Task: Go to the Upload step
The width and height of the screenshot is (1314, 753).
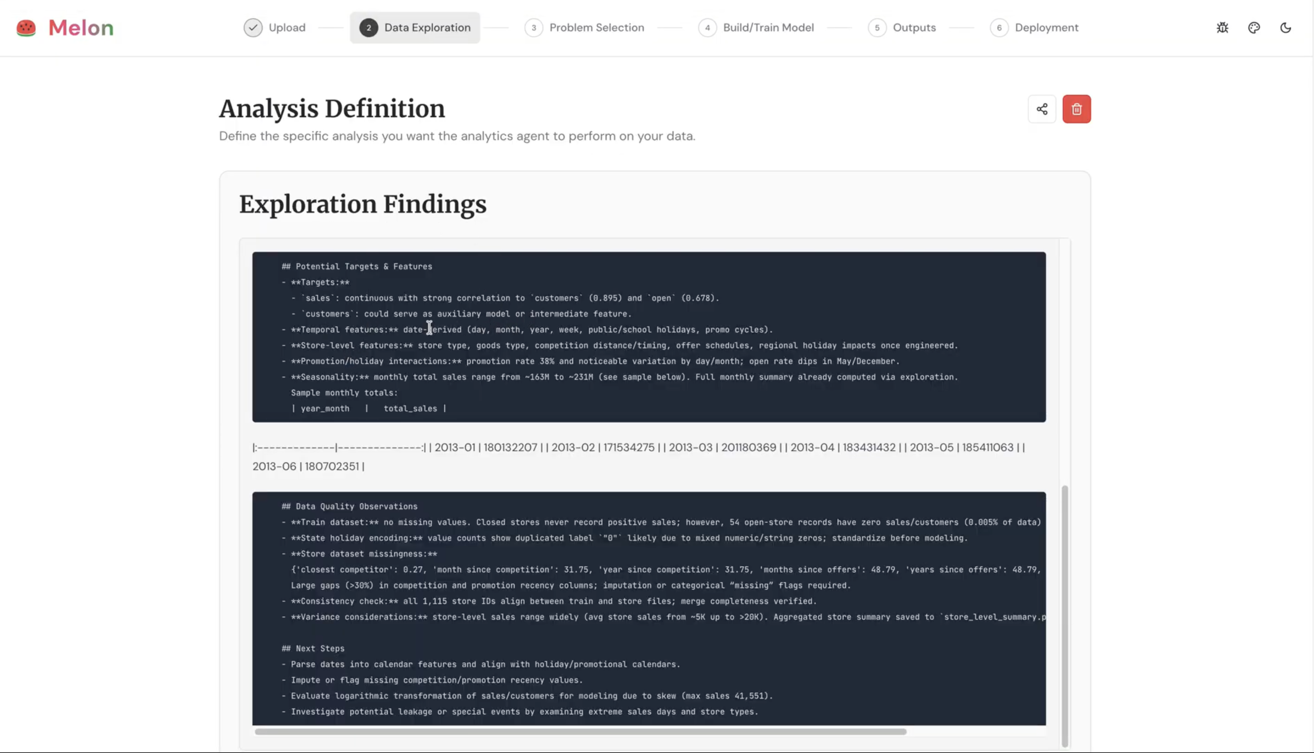Action: [287, 28]
